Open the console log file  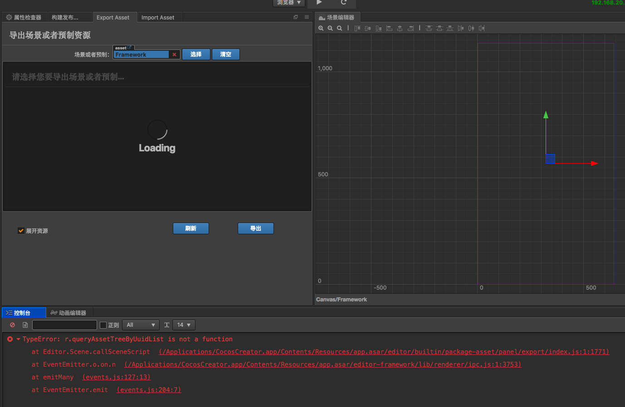(x=25, y=325)
